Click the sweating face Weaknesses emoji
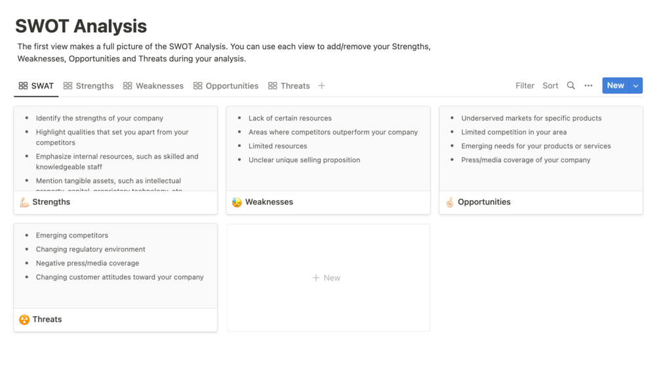Image resolution: width=659 pixels, height=385 pixels. point(237,203)
